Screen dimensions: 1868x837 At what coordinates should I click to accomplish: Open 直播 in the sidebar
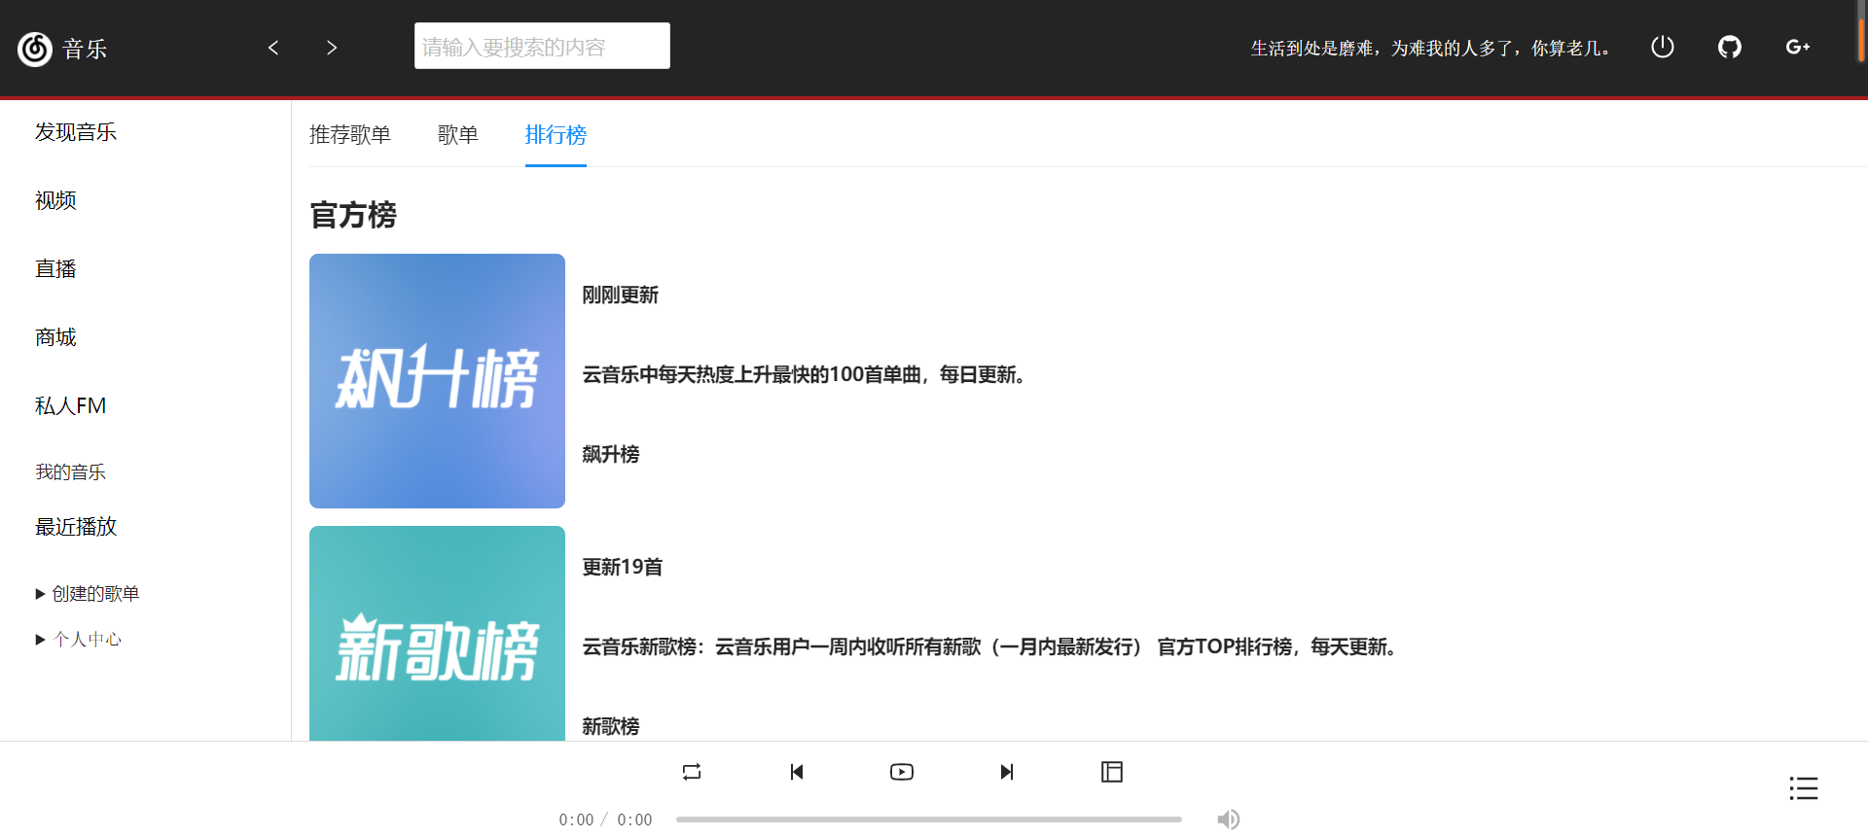[x=55, y=269]
